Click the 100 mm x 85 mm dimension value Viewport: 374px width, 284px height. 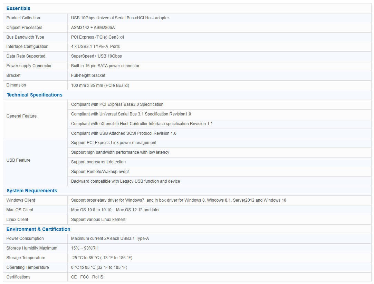coord(100,85)
